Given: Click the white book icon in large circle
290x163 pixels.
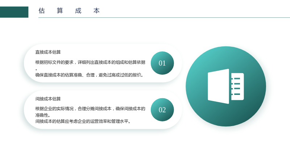Looking at the screenshot, I should pos(226,86).
